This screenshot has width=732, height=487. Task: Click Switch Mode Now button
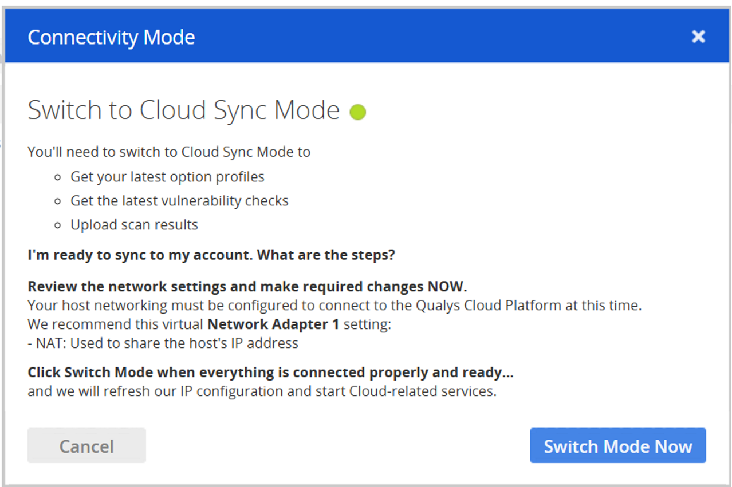[x=617, y=446]
